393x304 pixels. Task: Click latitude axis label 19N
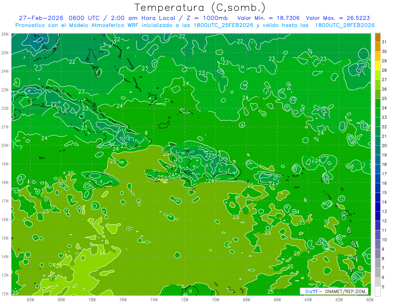point(5,164)
